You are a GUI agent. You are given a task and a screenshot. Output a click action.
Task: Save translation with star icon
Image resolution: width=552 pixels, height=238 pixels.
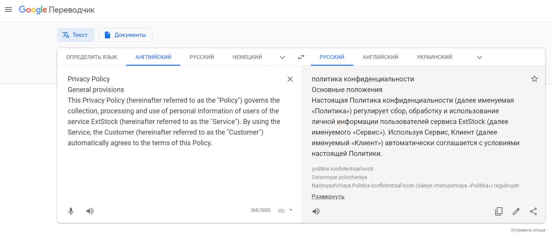click(534, 79)
